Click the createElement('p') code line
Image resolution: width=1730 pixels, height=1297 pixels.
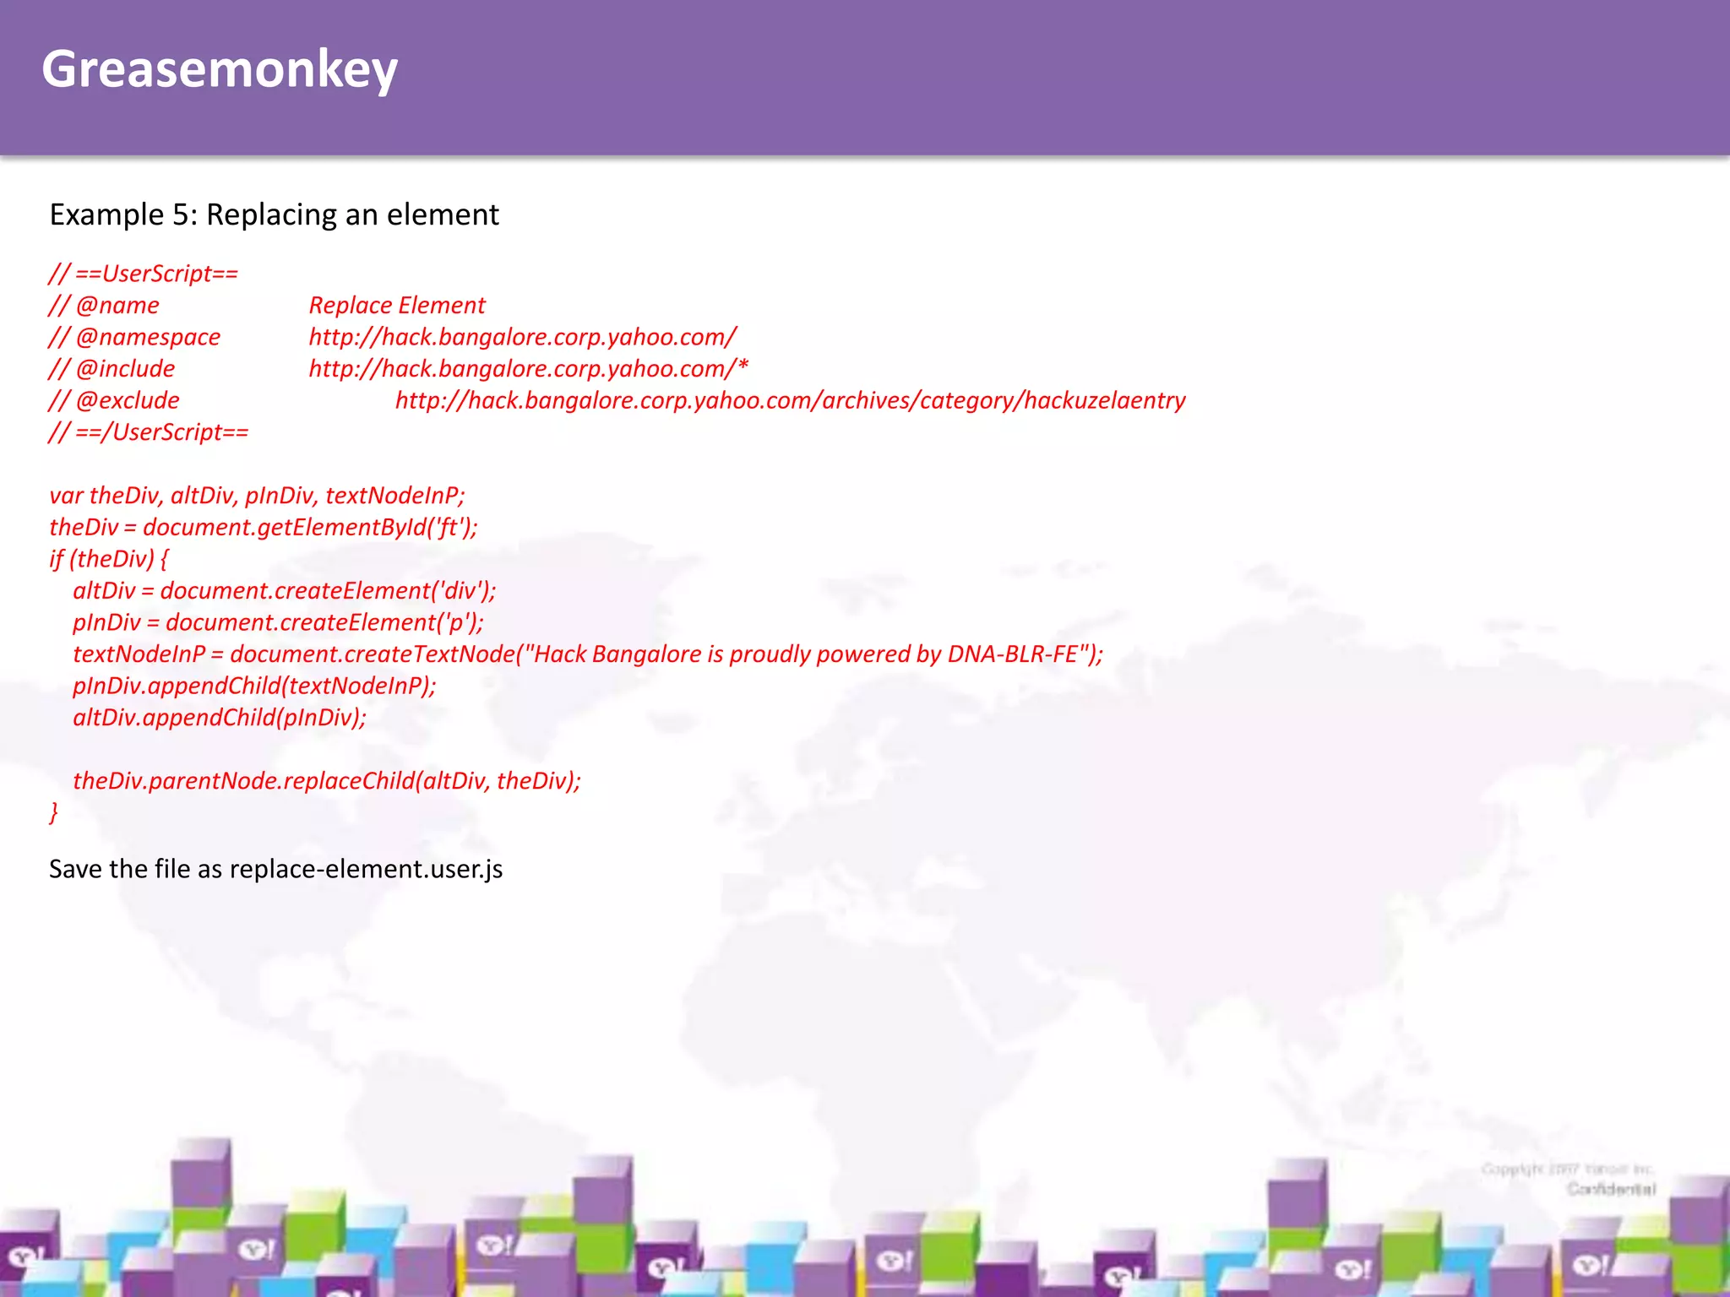pos(279,622)
